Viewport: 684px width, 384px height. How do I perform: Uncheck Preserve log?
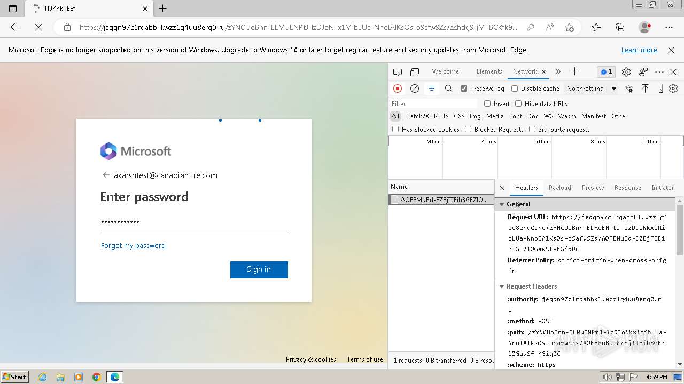tap(464, 89)
